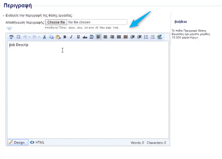The height and width of the screenshot is (159, 222).
Task: Insert a bulleted list
Action: (x=153, y=37)
